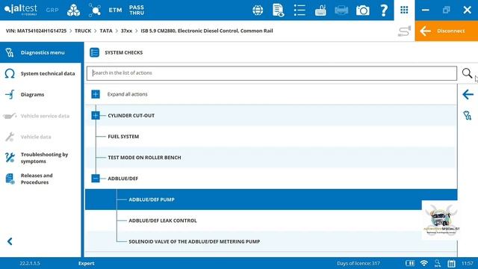Open Vehicle data in sidebar
Viewport: 478px width, 269px height.
coord(40,137)
